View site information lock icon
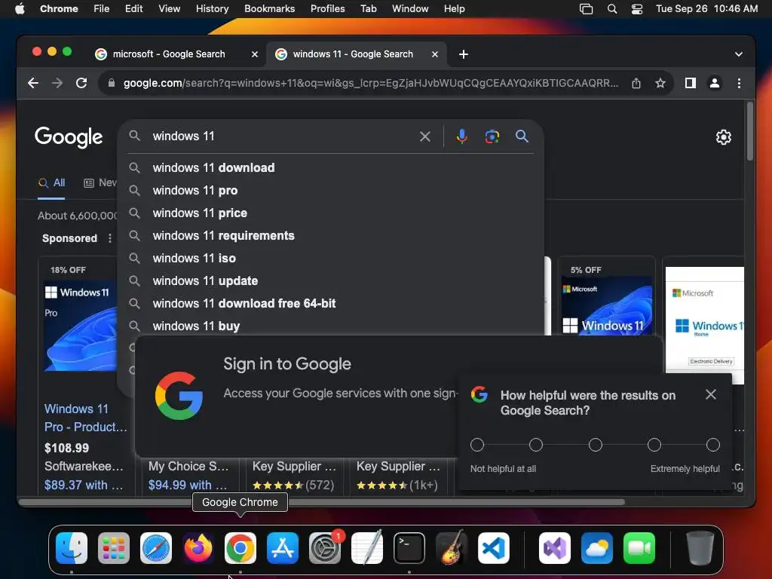Image resolution: width=772 pixels, height=579 pixels. coord(112,83)
